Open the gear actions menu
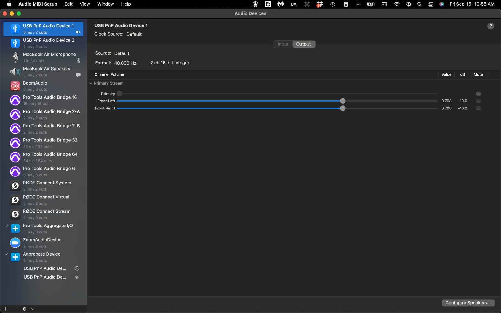Screen dimensions: 501x313 (24, 309)
